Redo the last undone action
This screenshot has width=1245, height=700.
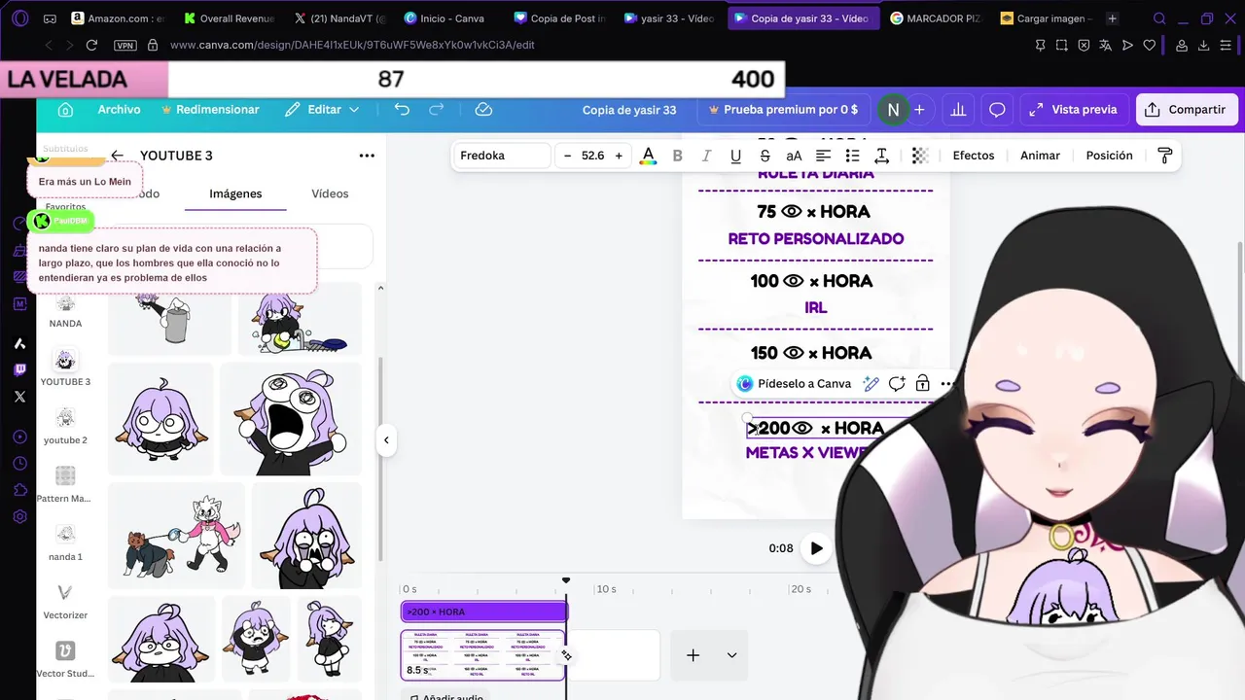[437, 110]
